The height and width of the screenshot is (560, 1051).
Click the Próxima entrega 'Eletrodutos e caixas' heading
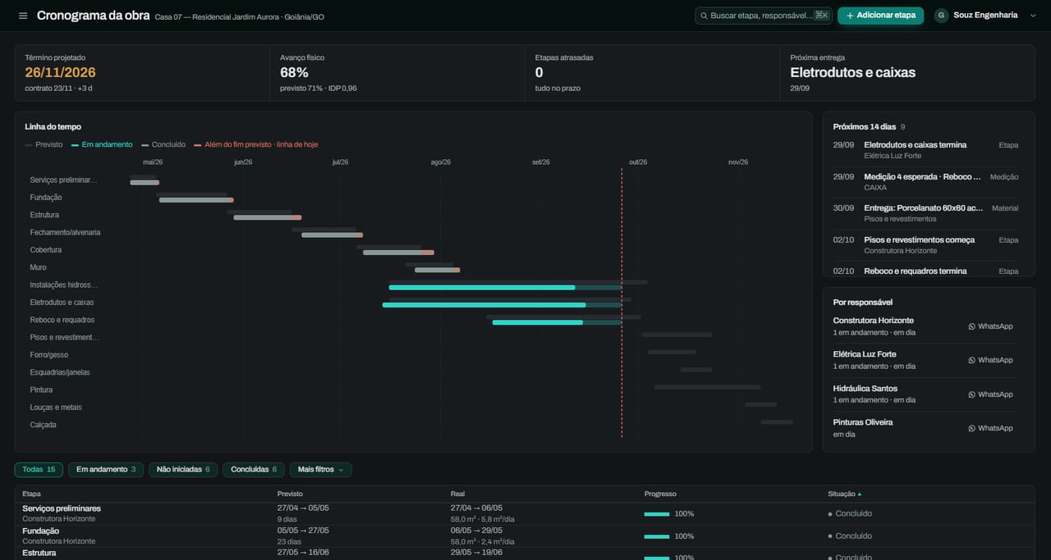pos(853,72)
